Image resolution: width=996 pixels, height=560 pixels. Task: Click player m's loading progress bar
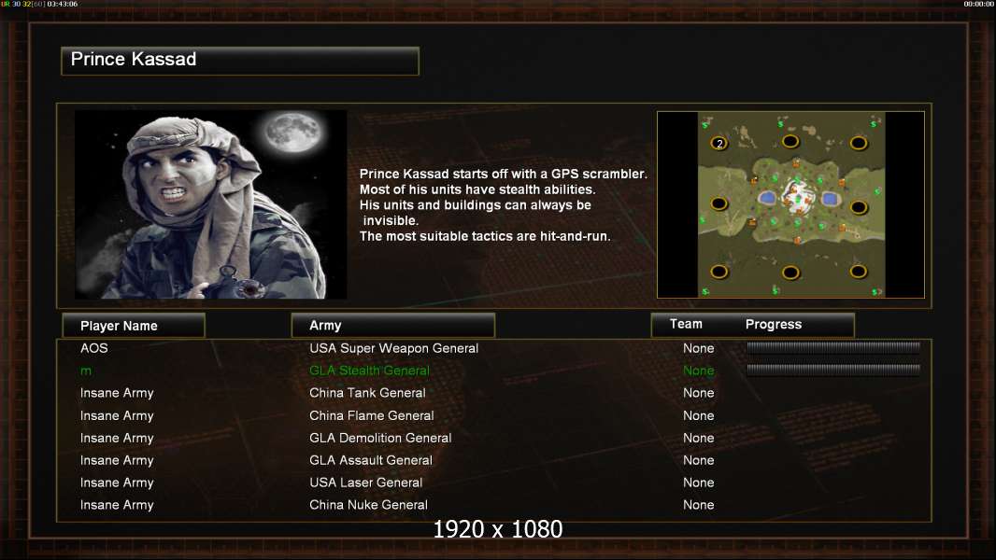[833, 369]
